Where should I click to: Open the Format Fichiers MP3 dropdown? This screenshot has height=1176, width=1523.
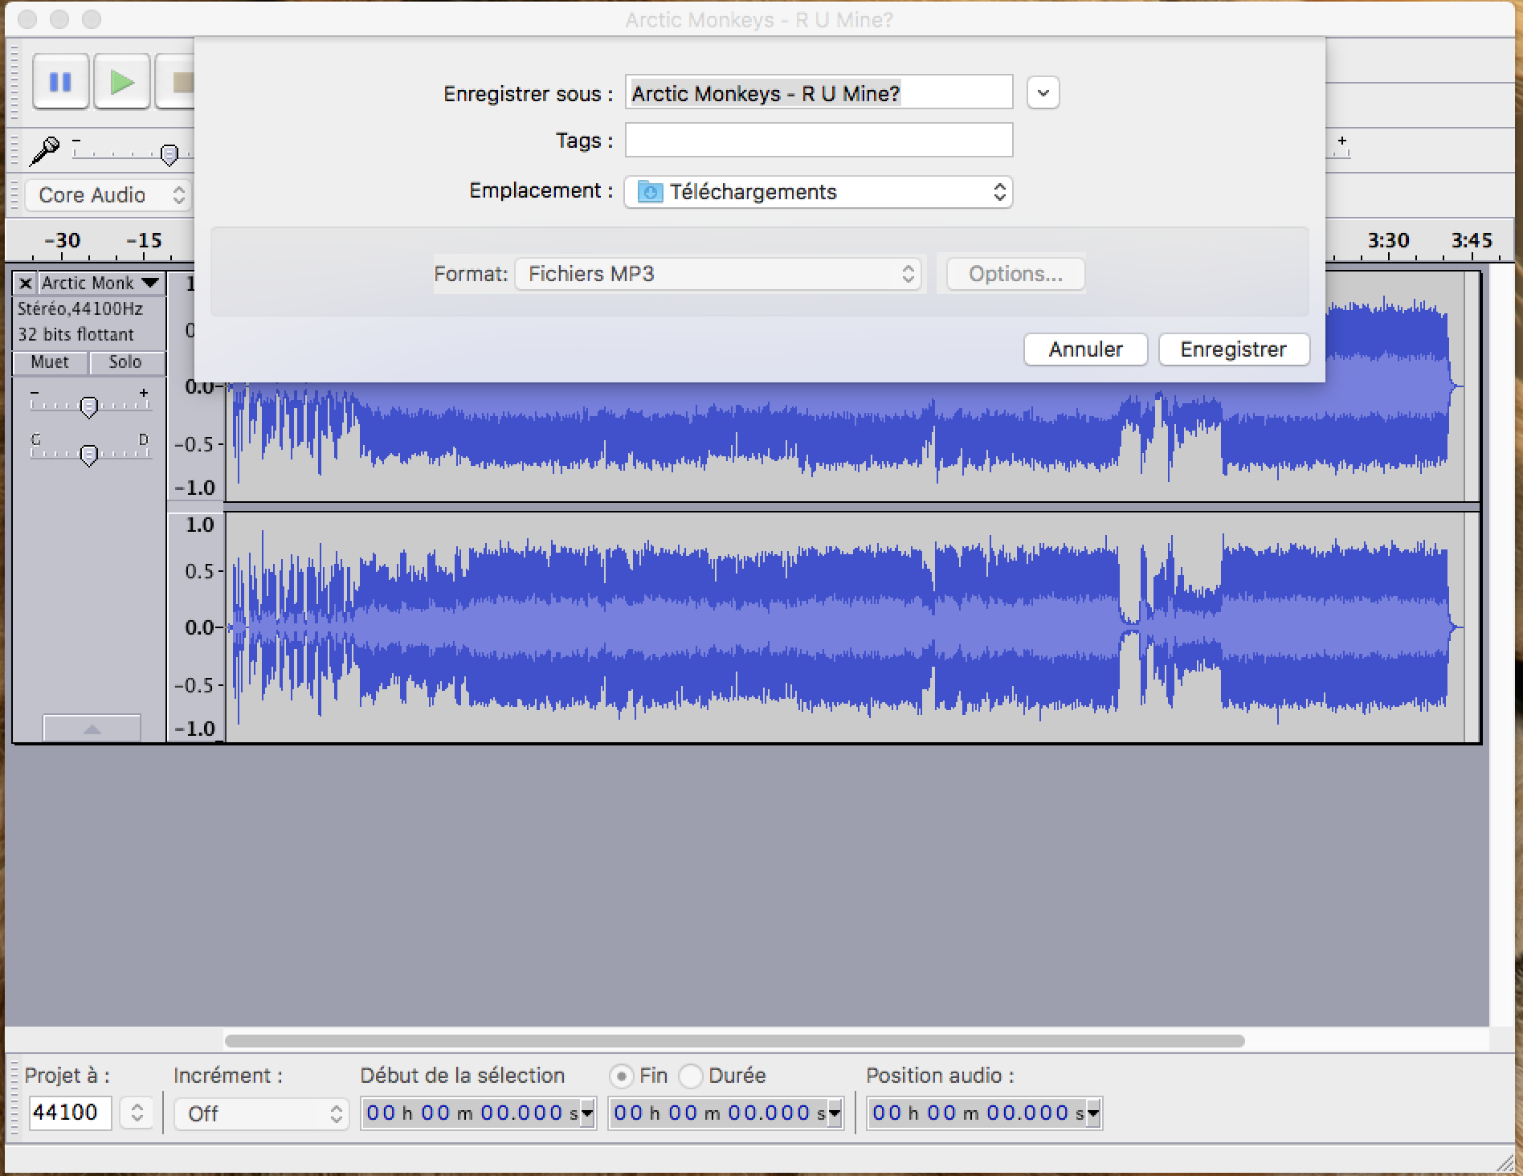click(x=718, y=274)
